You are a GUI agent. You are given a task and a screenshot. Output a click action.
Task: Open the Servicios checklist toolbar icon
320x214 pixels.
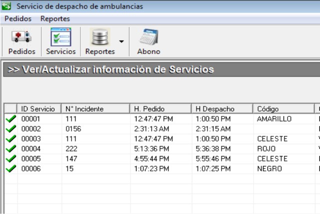tap(61, 42)
